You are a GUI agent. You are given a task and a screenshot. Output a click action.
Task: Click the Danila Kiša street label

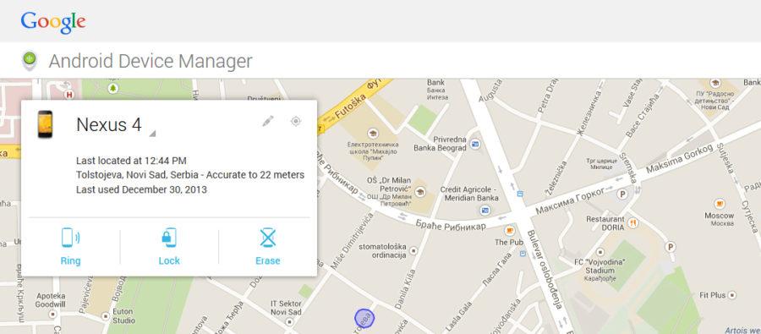405,289
